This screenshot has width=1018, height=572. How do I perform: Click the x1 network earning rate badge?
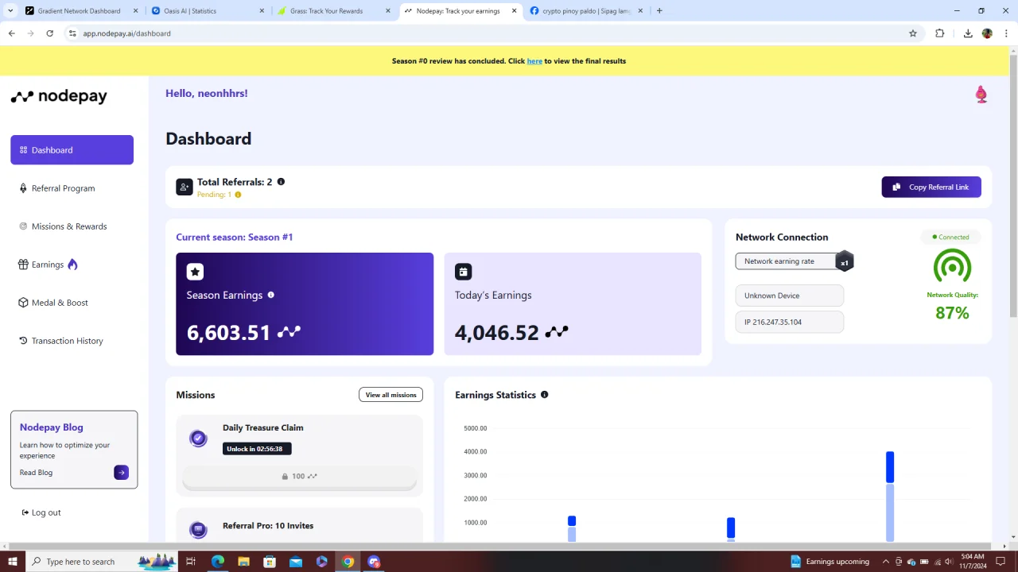pos(845,262)
